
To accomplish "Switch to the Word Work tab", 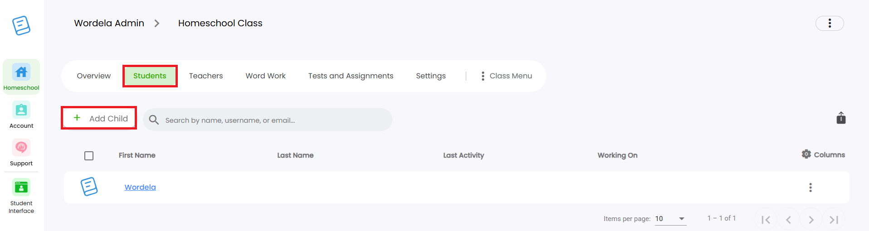I will click(266, 76).
